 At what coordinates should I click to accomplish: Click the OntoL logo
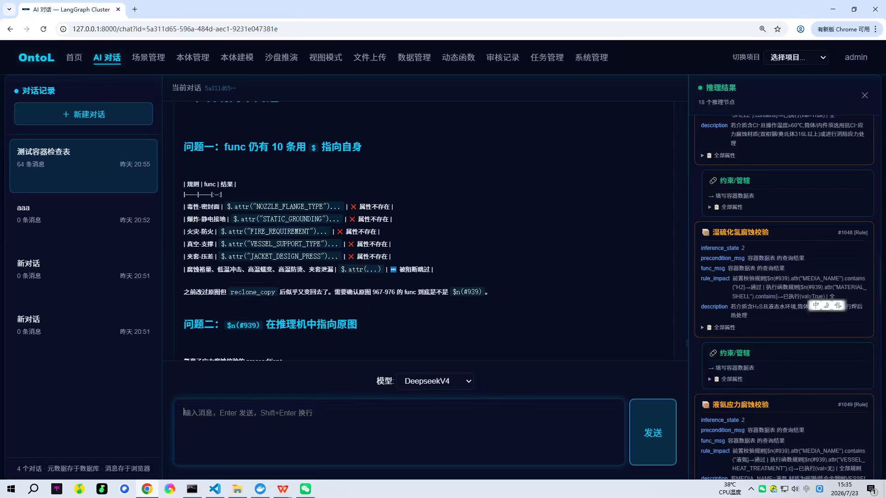pos(36,57)
